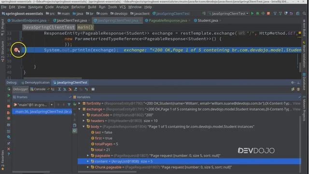Open the Refactor menu

(x=78, y=7)
